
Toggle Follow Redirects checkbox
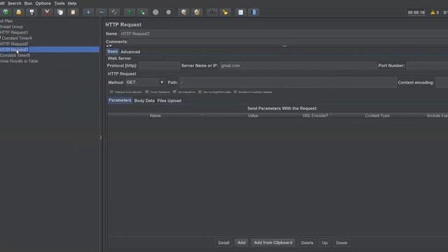[147, 92]
